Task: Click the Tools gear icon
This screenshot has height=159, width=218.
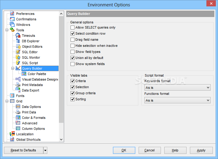Action: pos(12,30)
